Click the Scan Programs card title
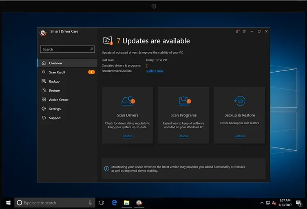 pyautogui.click(x=183, y=115)
